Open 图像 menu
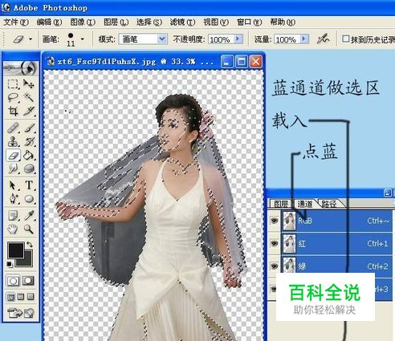The height and width of the screenshot is (341, 395). pyautogui.click(x=83, y=22)
